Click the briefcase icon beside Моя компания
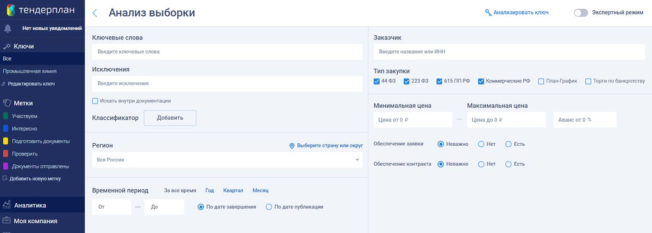 click(7, 221)
